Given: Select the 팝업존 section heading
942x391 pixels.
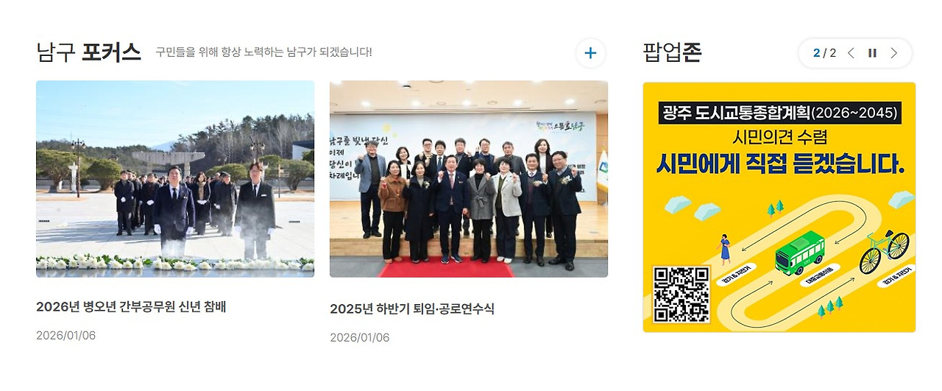Looking at the screenshot, I should (672, 52).
